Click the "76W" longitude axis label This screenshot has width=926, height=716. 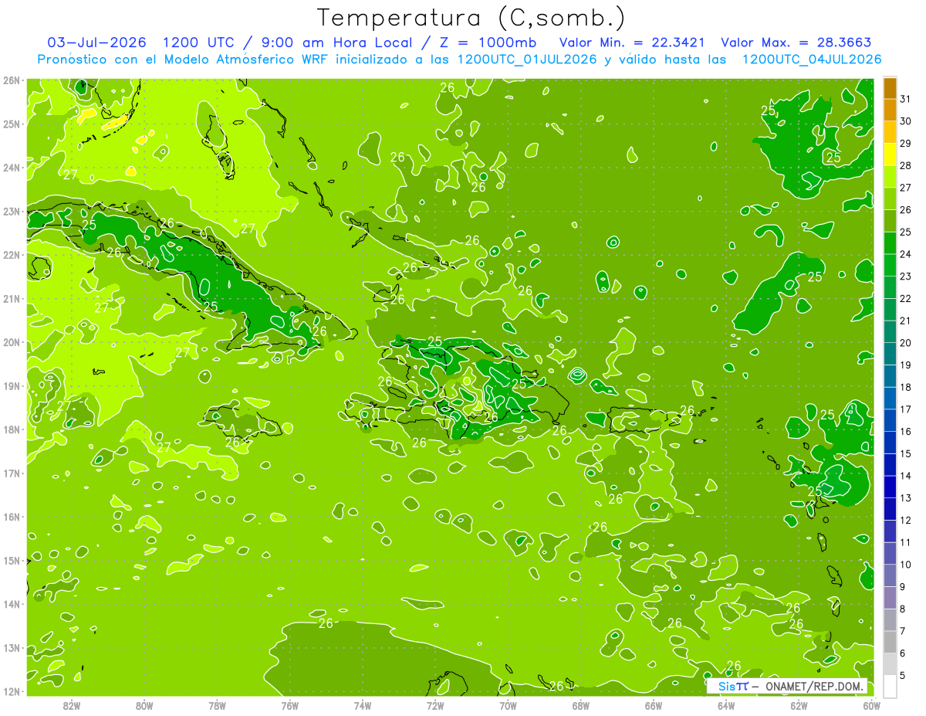[290, 705]
